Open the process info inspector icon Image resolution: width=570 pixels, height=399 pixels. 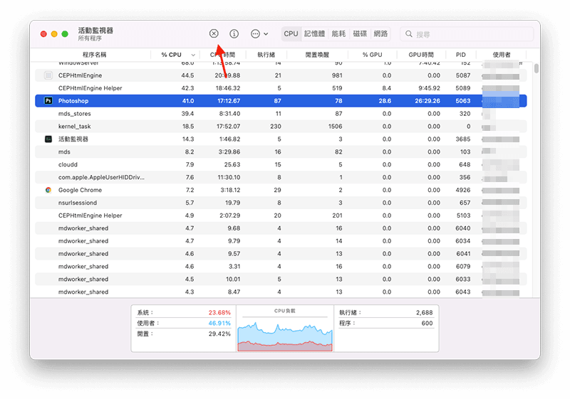pyautogui.click(x=234, y=33)
